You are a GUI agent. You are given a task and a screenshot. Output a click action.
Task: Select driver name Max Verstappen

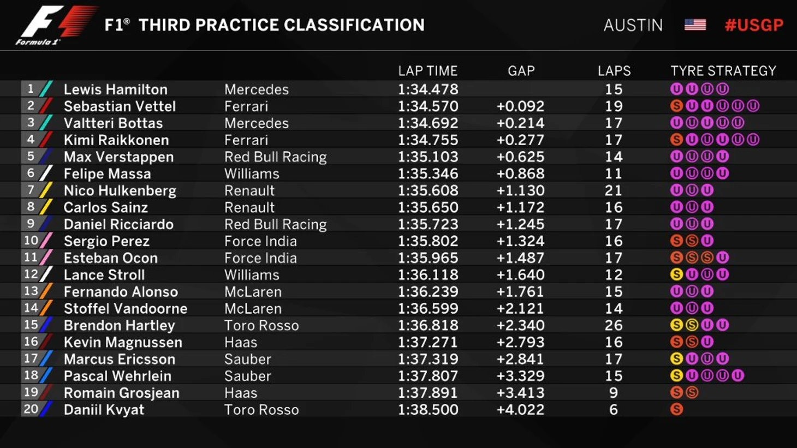click(x=118, y=157)
